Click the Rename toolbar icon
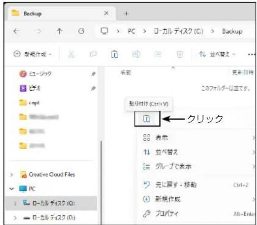Image resolution: width=257 pixels, height=225 pixels. [136, 54]
